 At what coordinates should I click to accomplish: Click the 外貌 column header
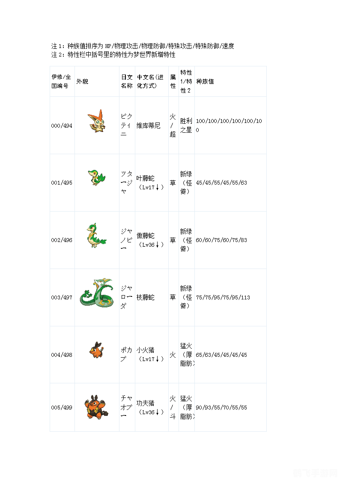82,81
